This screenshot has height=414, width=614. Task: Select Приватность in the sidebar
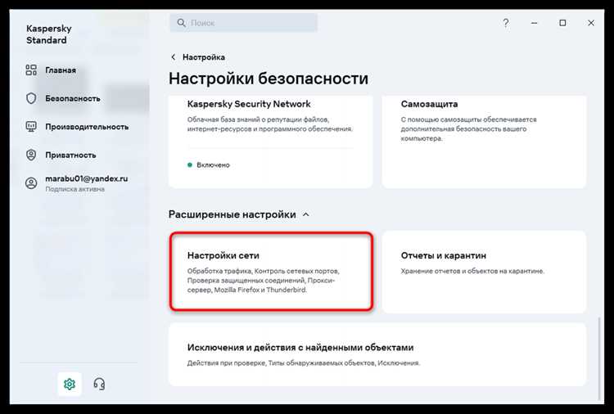(x=70, y=155)
